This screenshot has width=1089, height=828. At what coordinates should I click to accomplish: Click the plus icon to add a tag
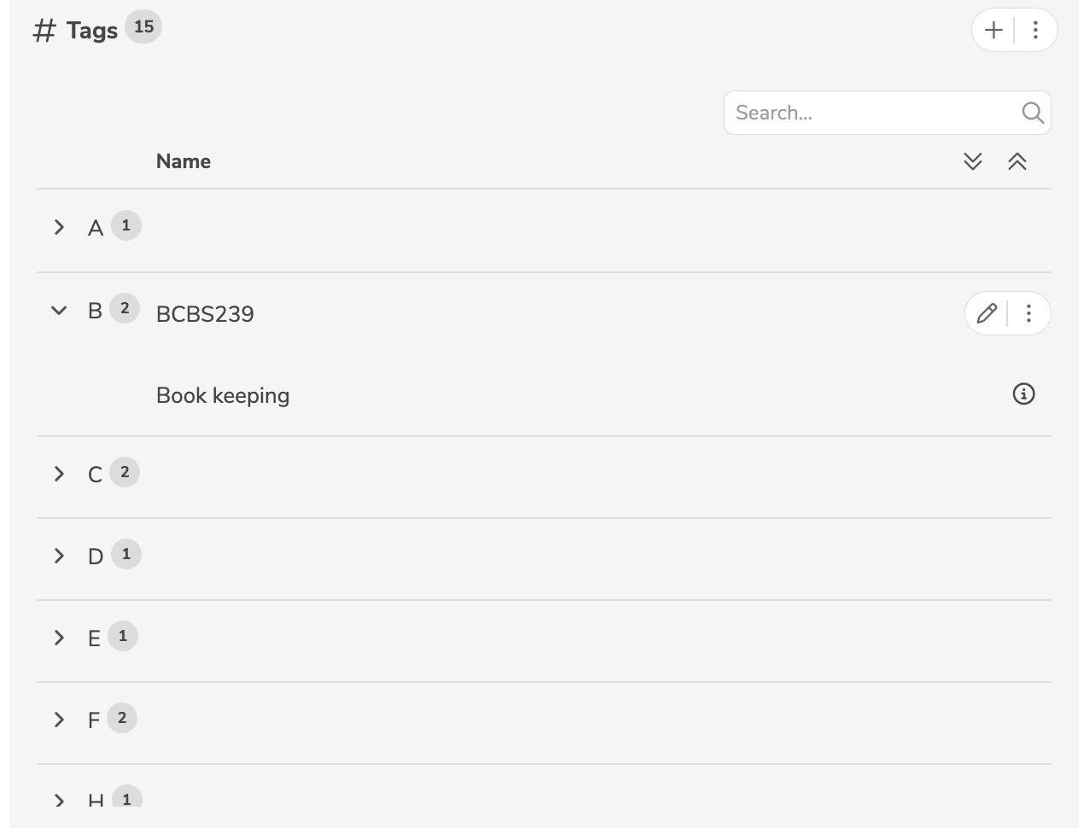pos(993,31)
